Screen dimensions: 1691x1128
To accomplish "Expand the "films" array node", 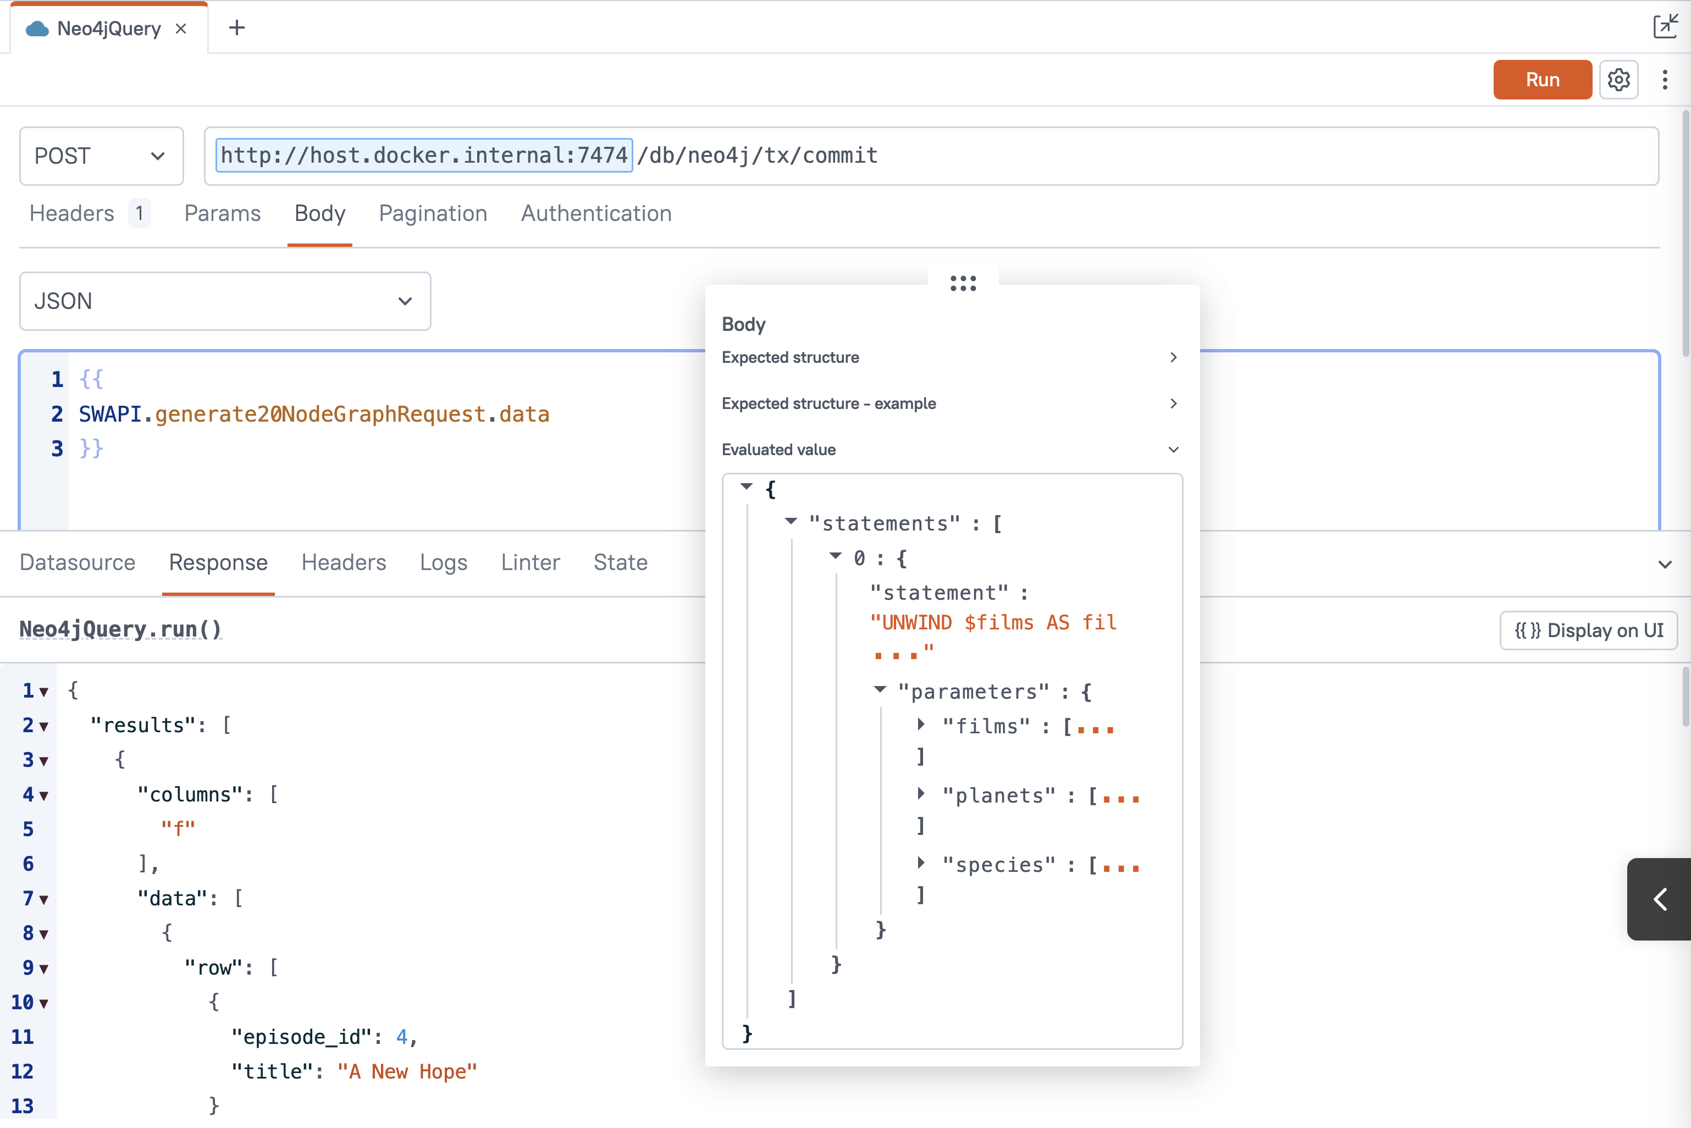I will click(x=921, y=725).
